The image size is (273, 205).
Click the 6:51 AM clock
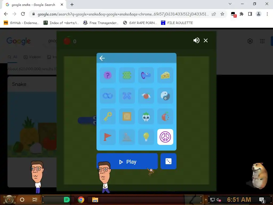(239, 200)
